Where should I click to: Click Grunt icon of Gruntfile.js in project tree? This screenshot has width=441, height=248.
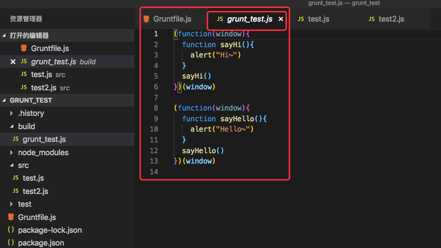[x=11, y=217]
